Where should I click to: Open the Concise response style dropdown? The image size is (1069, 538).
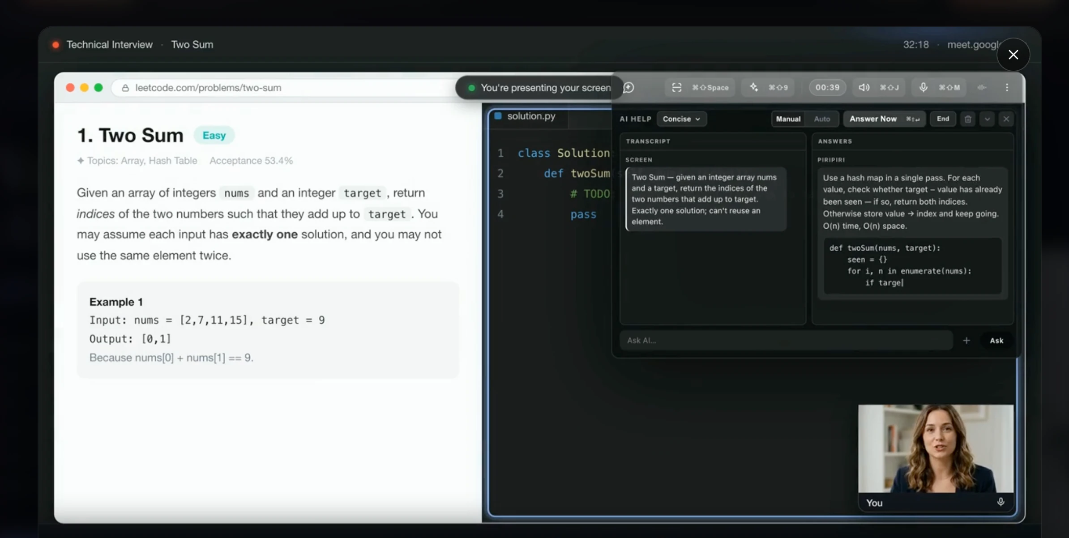click(681, 119)
